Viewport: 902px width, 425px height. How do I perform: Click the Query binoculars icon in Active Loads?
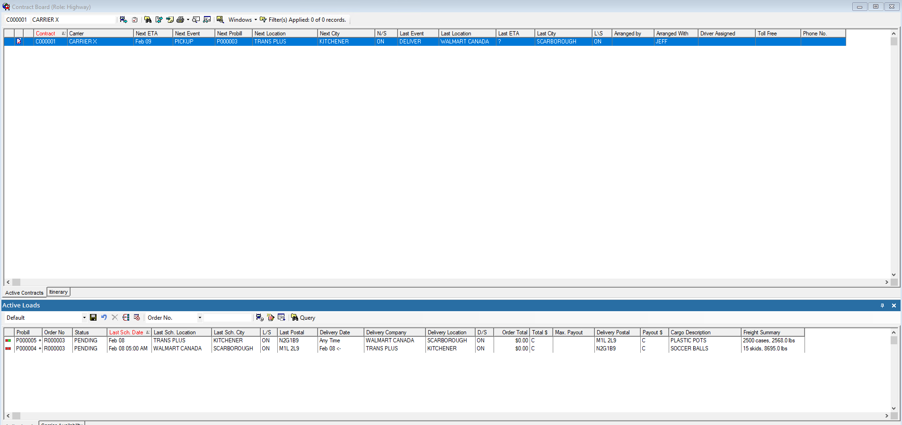(295, 317)
